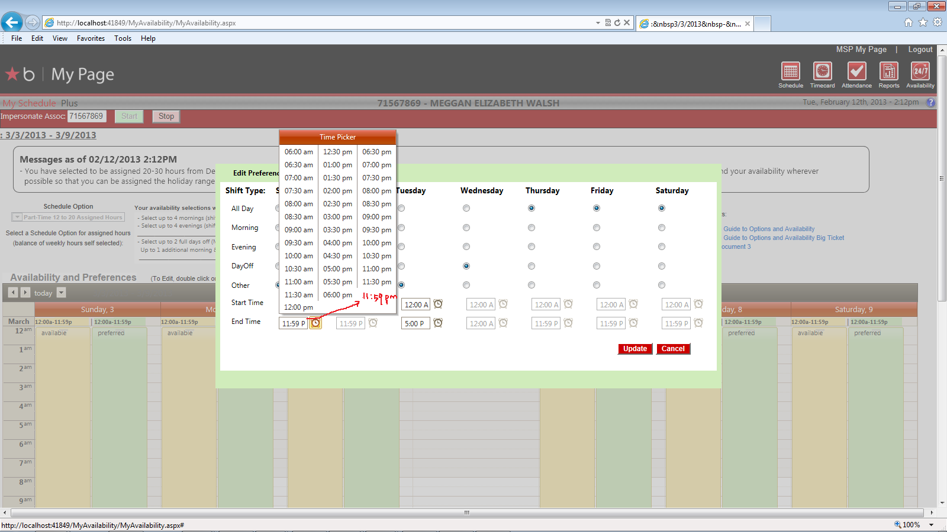947x532 pixels.
Task: Click Friday End Time clock icon
Action: [633, 323]
